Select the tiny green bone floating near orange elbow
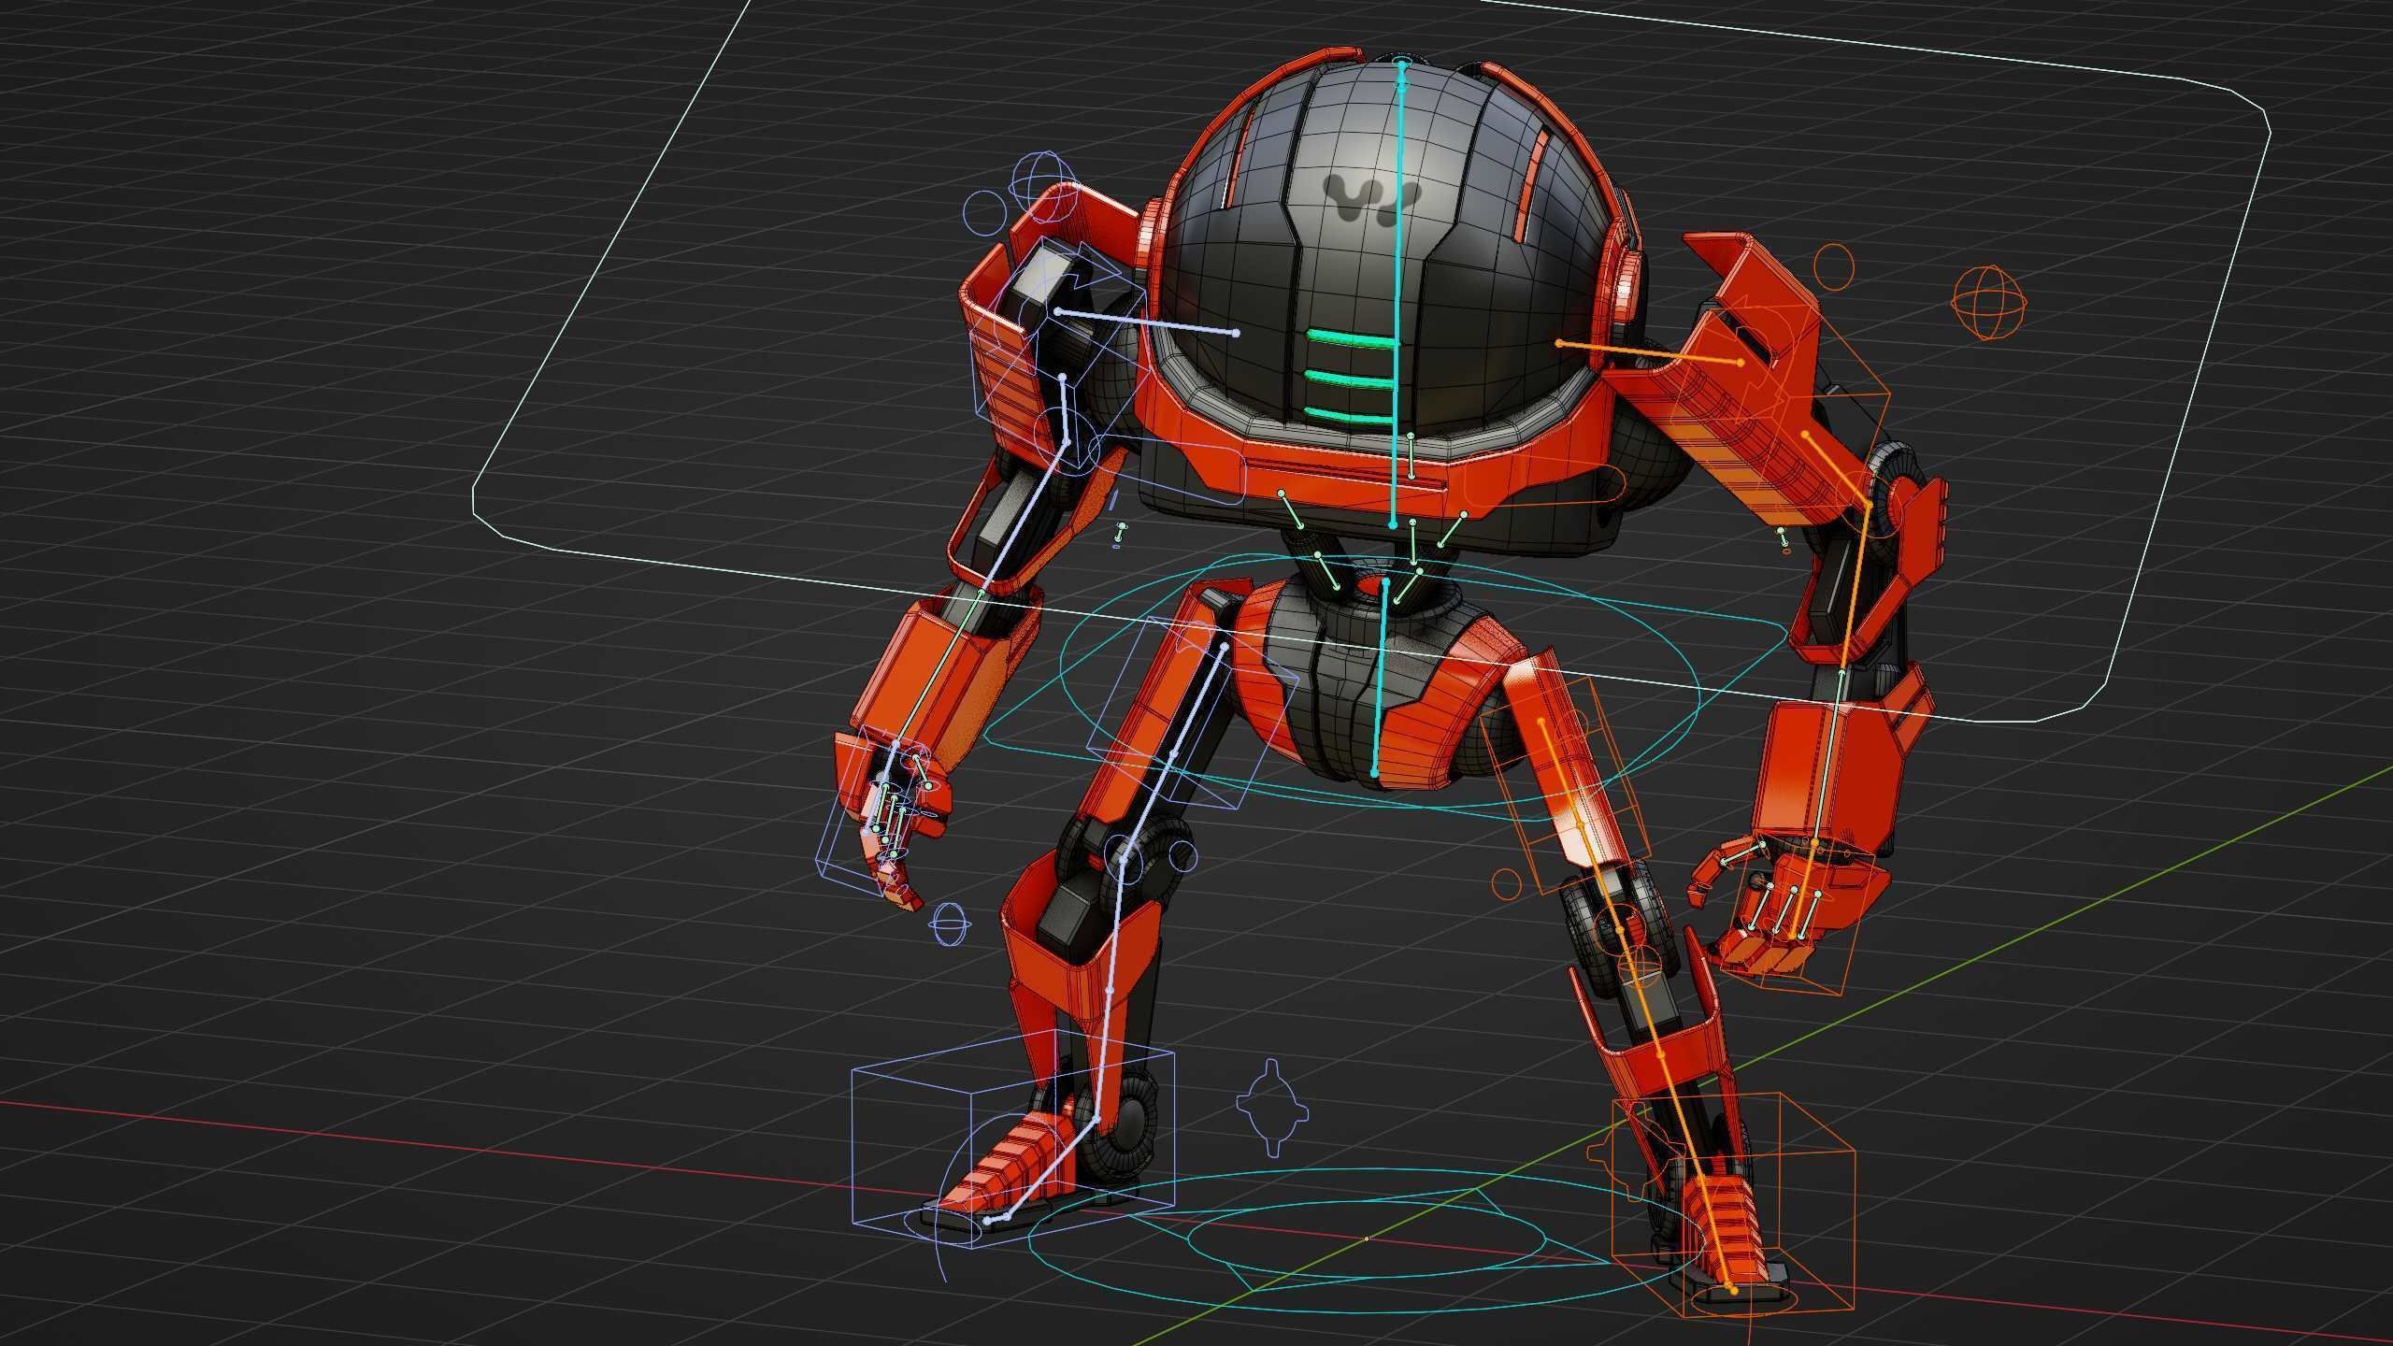2393x1346 pixels. pos(1783,537)
